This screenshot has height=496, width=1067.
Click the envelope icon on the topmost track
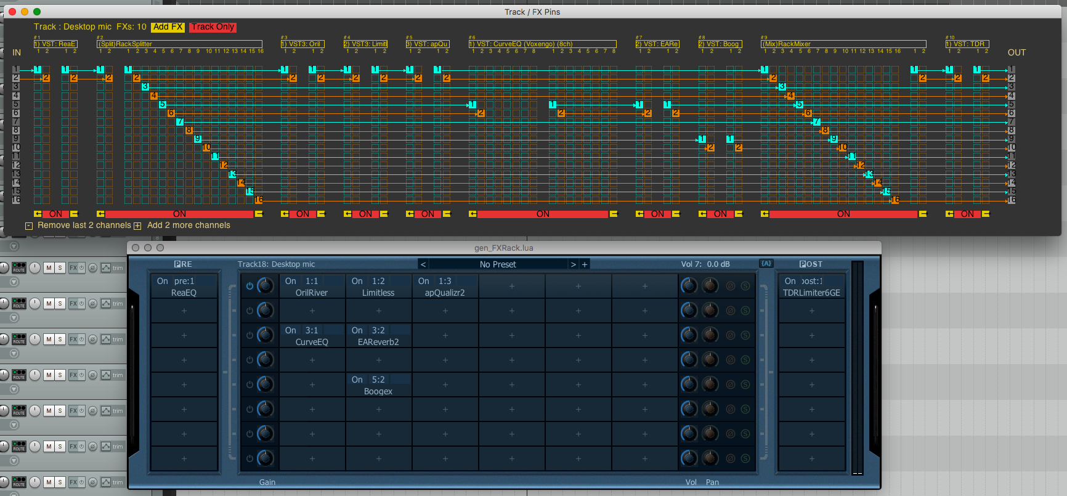point(106,267)
